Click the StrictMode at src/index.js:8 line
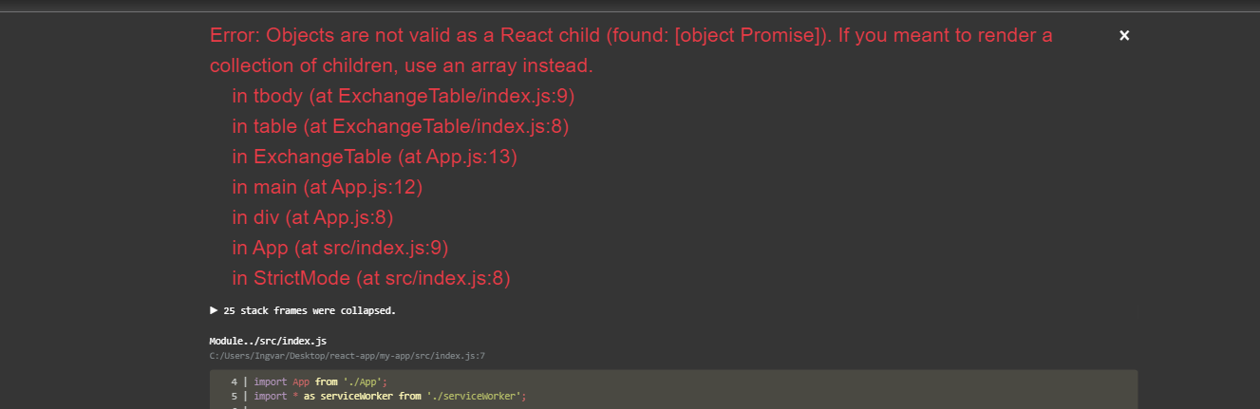This screenshot has height=409, width=1260. click(x=370, y=278)
